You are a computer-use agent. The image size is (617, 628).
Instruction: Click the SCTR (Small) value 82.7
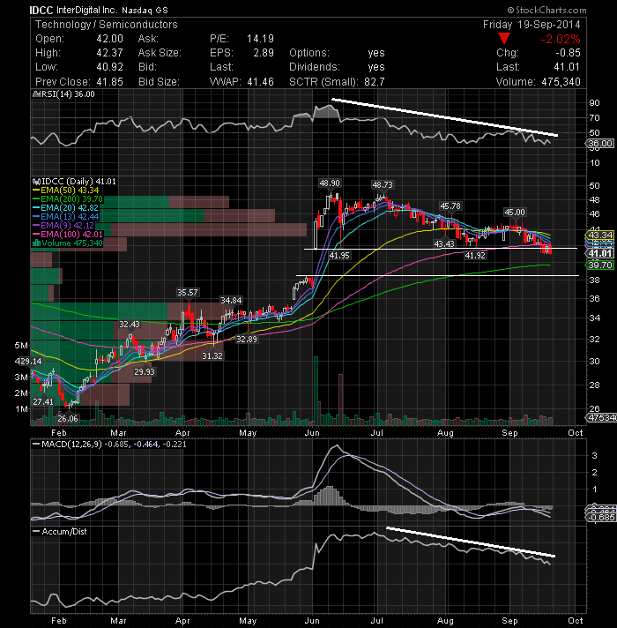pyautogui.click(x=375, y=82)
